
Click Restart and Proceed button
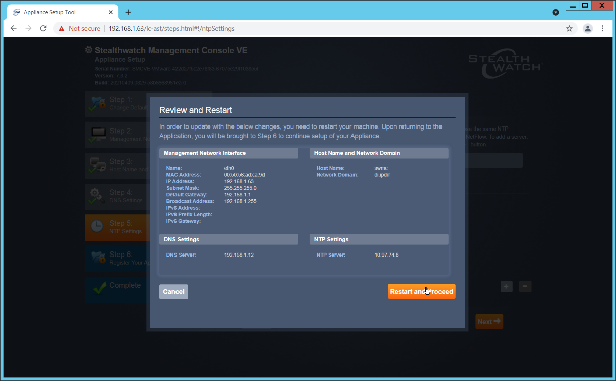421,292
